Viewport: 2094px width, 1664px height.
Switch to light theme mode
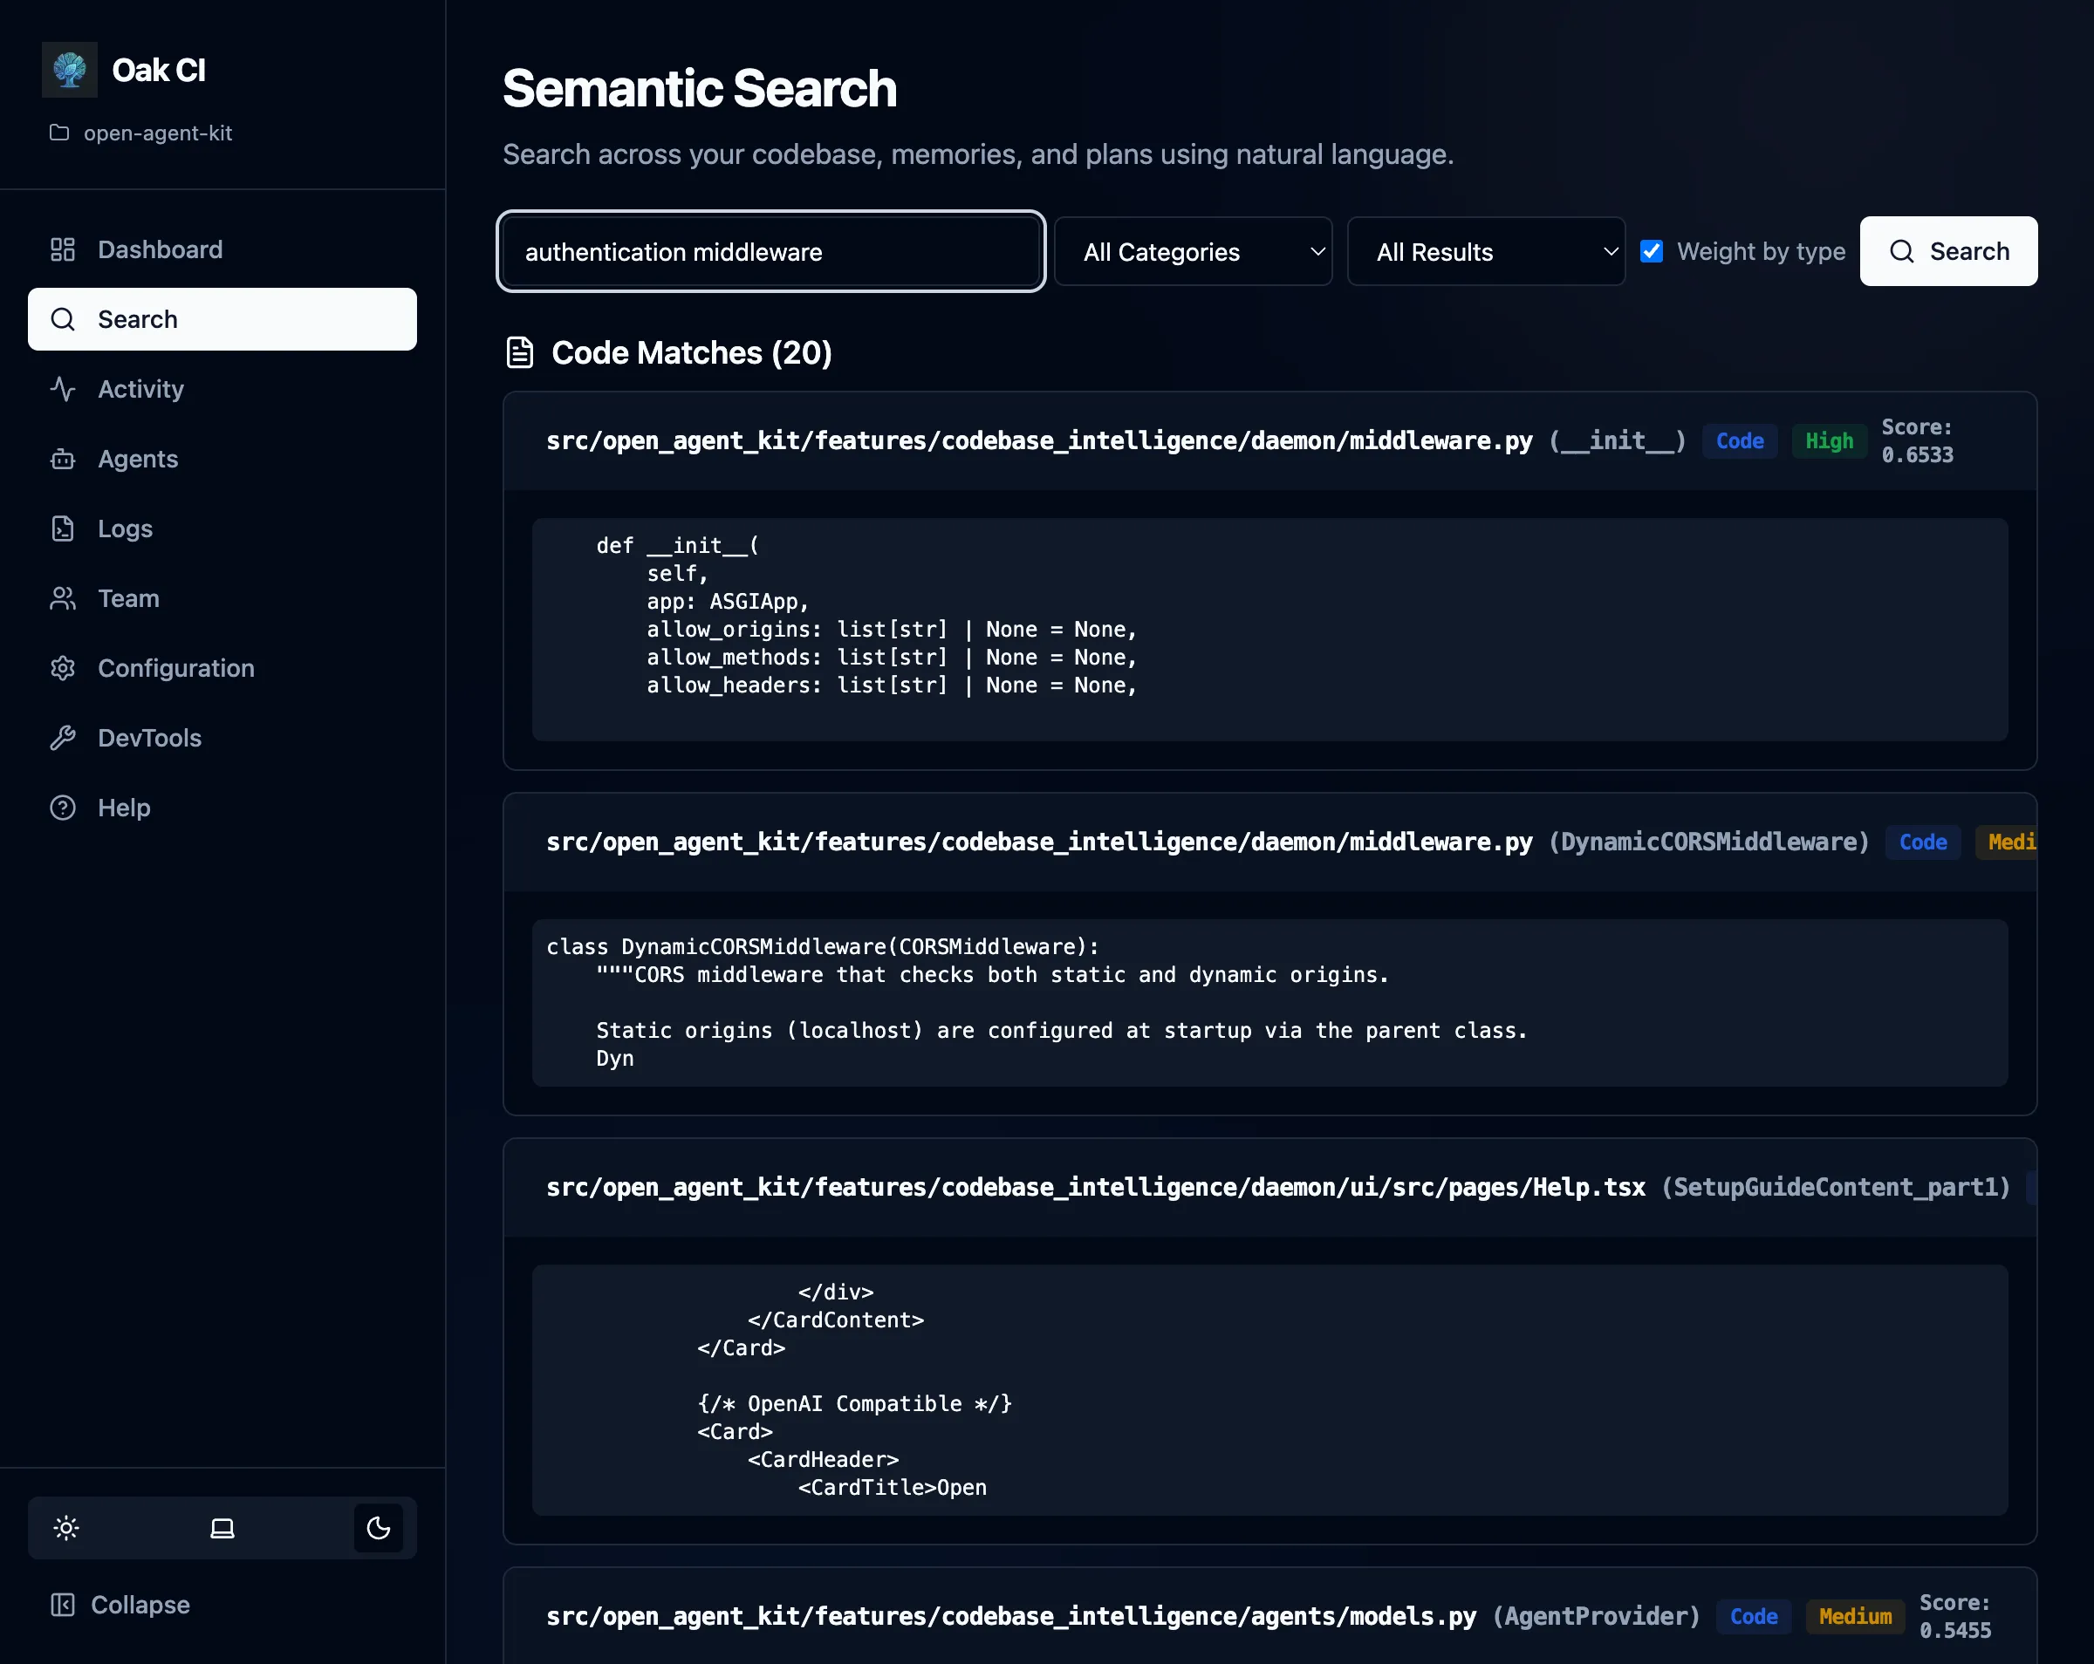click(65, 1528)
